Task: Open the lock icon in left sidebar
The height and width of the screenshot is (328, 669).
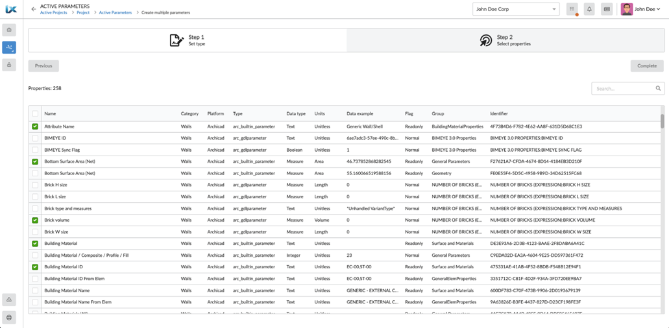Action: click(9, 65)
